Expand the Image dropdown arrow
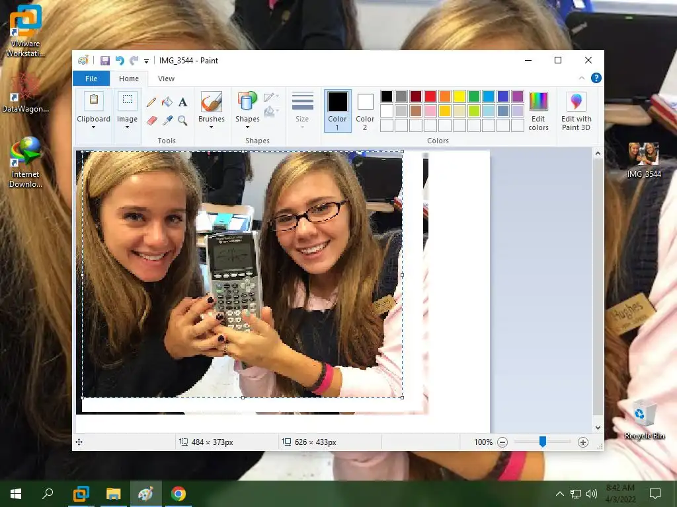This screenshot has height=507, width=677. [127, 127]
